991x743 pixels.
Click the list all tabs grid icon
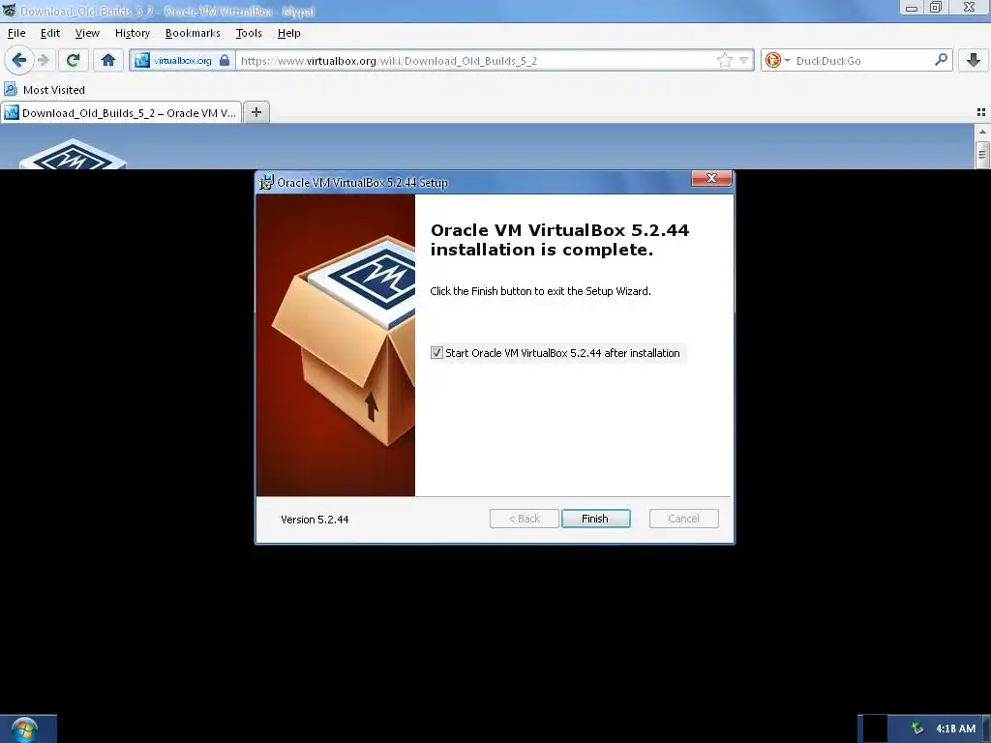pyautogui.click(x=981, y=112)
